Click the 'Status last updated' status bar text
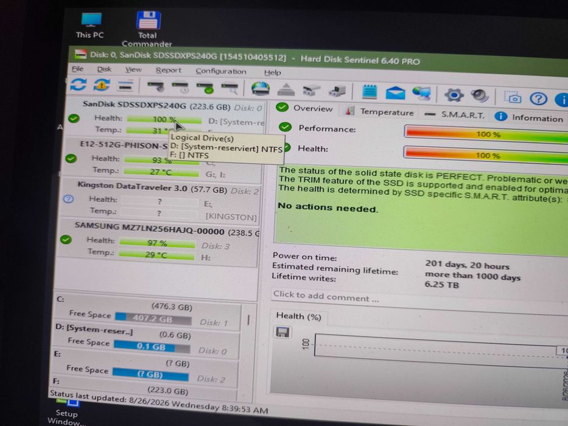Screen dimensions: 568x426 159,402
